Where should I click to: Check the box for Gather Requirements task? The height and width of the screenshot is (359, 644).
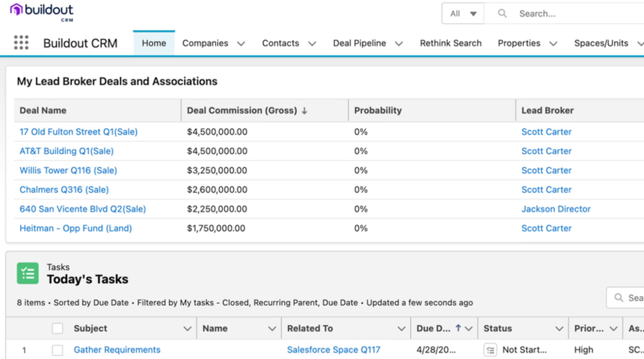coord(57,350)
